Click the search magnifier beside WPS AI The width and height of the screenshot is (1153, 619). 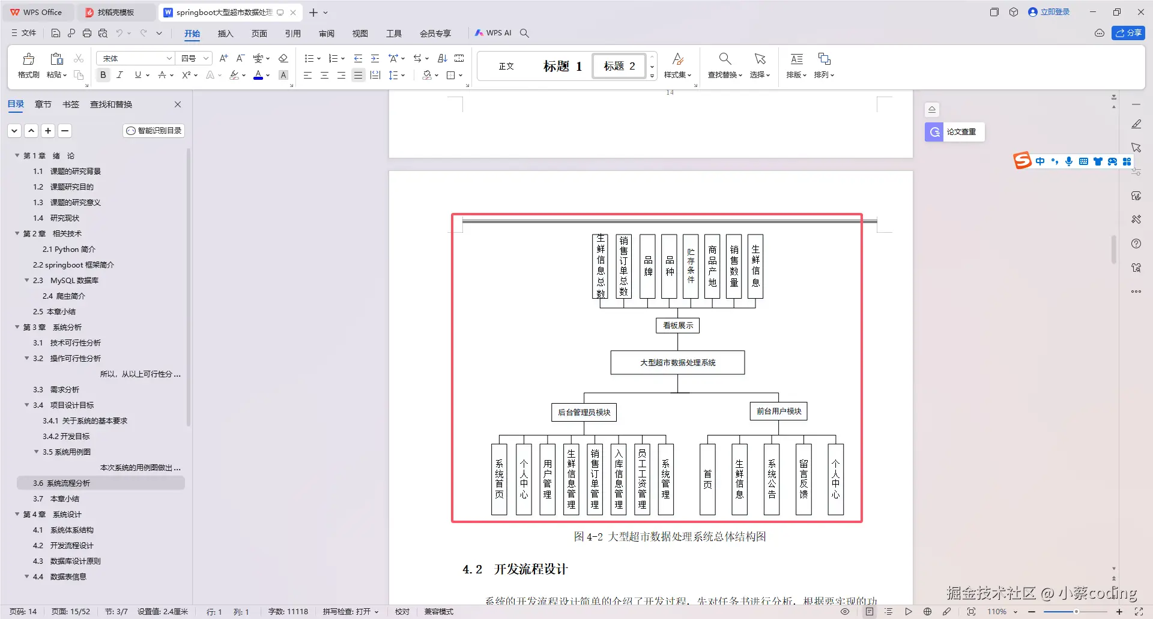tap(524, 33)
